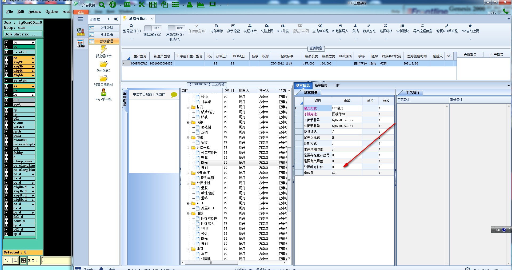Toggle visibility box of 'cs.etch' layer
The width and height of the screenshot is (512, 270).
(x=6, y=52)
